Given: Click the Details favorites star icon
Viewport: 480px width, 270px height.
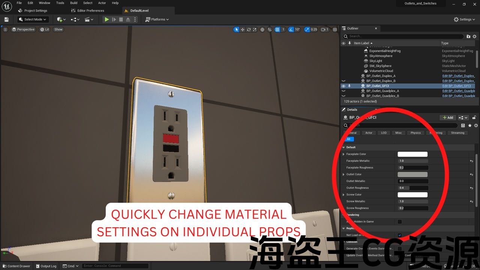Looking at the screenshot, I should point(469,126).
